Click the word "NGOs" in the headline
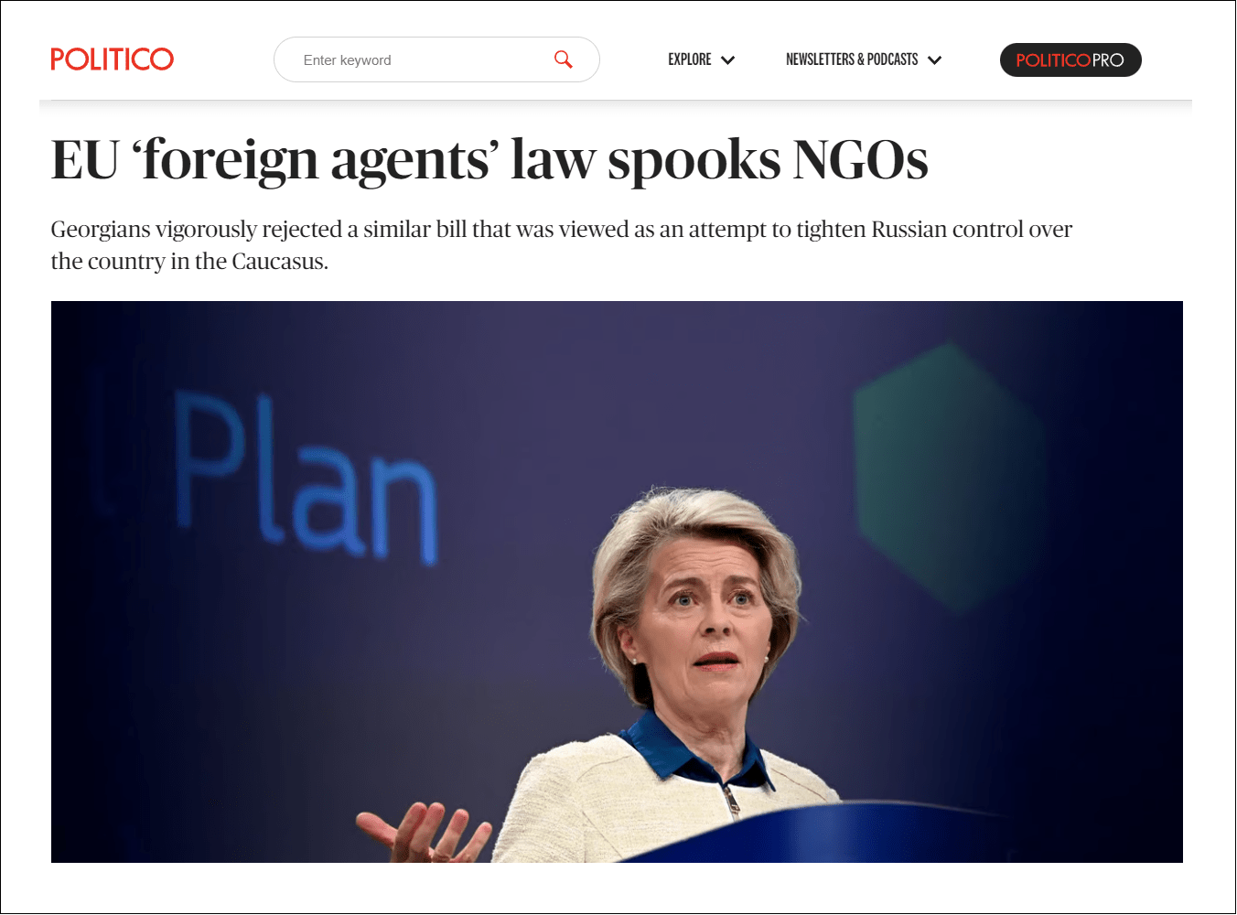 860,159
